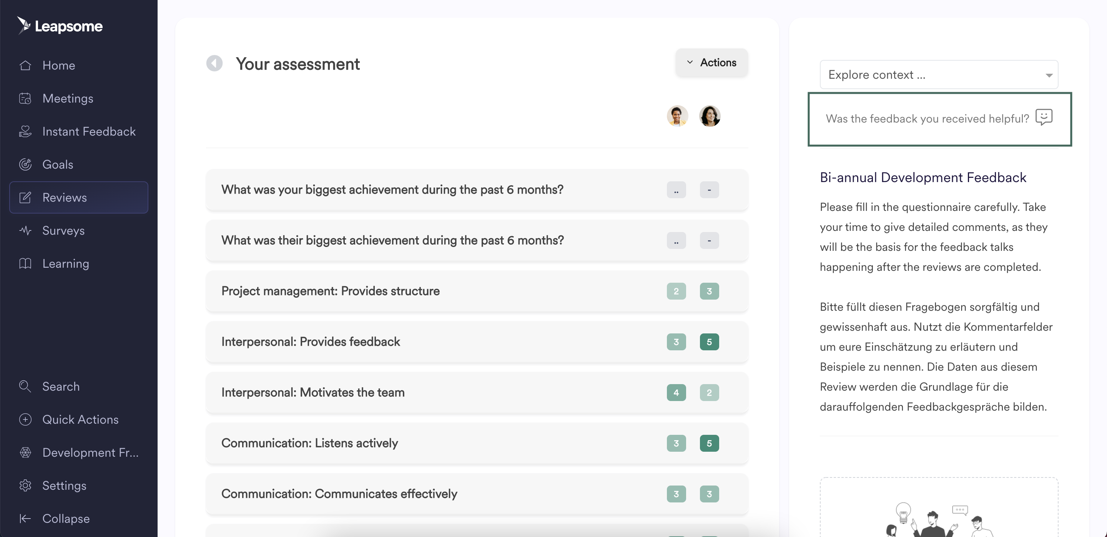1107x537 pixels.
Task: Click the Leapsome logo
Action: (60, 26)
